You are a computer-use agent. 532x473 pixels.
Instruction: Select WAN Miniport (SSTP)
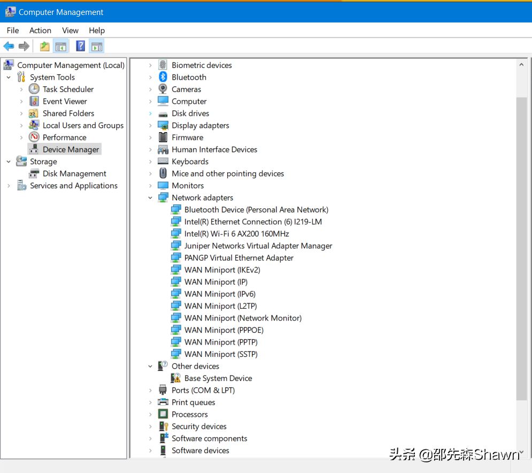coord(221,354)
